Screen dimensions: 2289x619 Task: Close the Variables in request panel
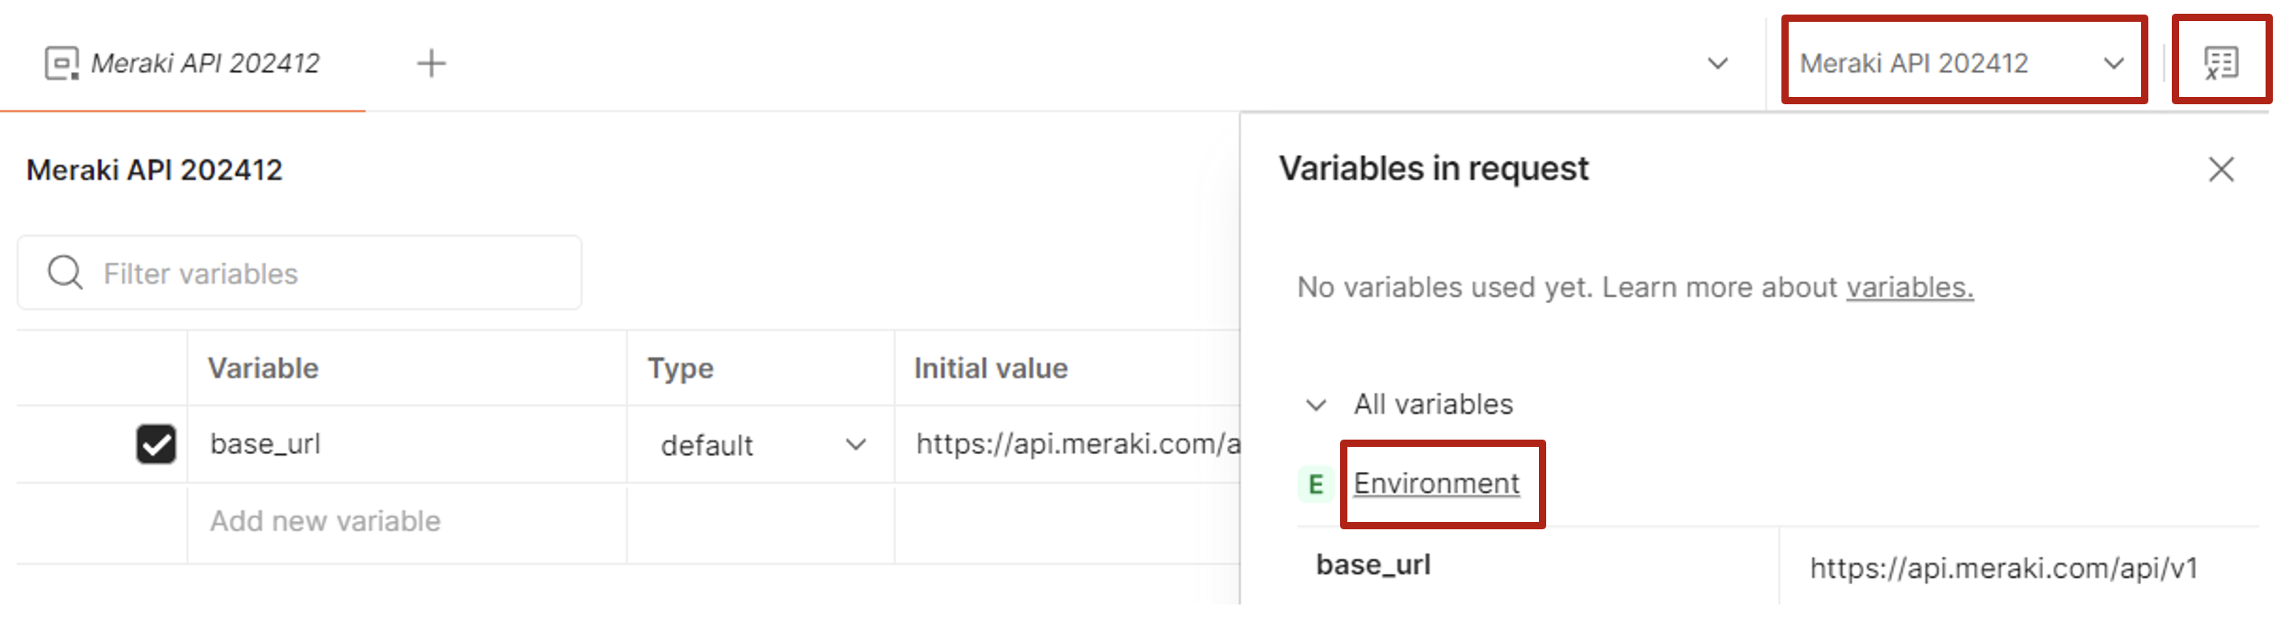2220,170
